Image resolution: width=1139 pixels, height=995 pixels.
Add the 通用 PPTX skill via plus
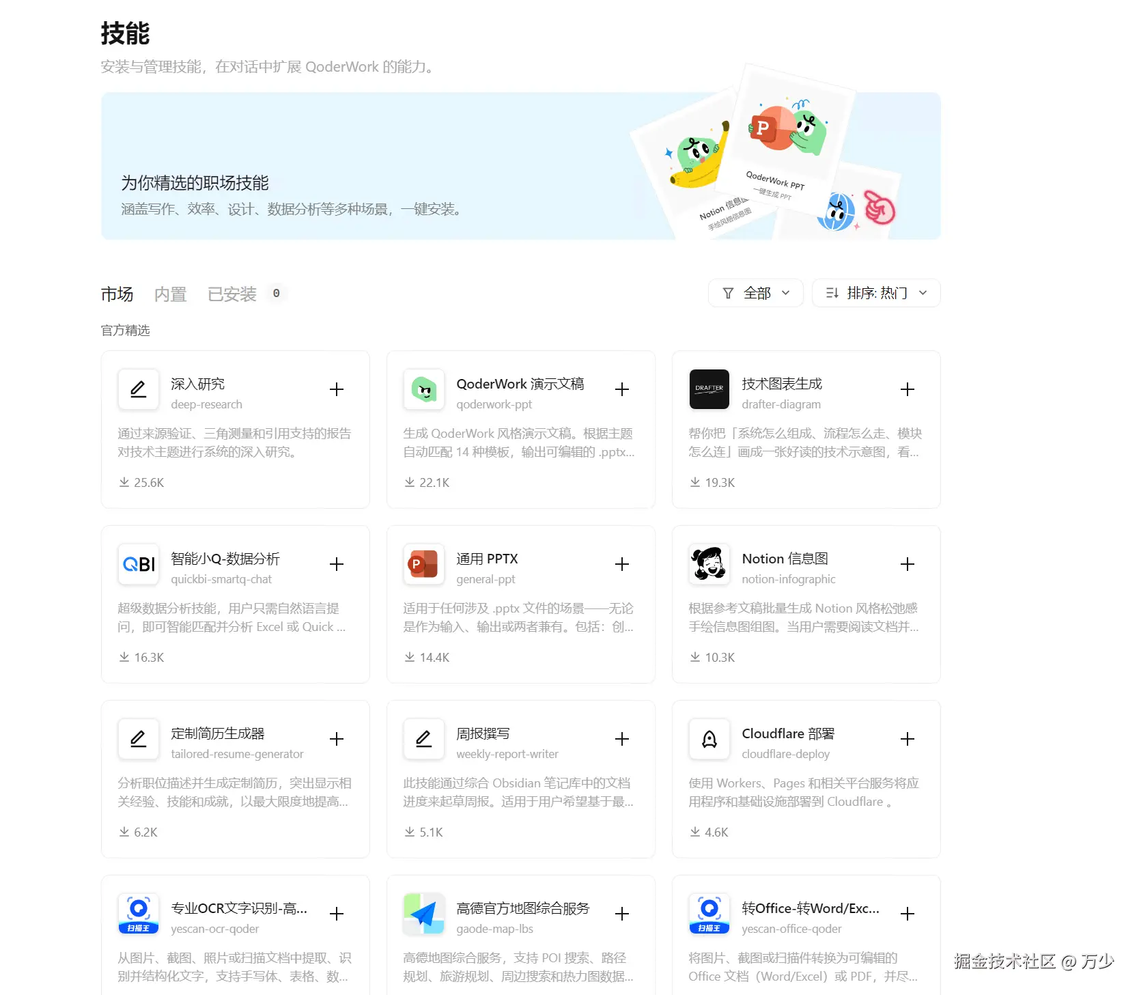tap(622, 564)
